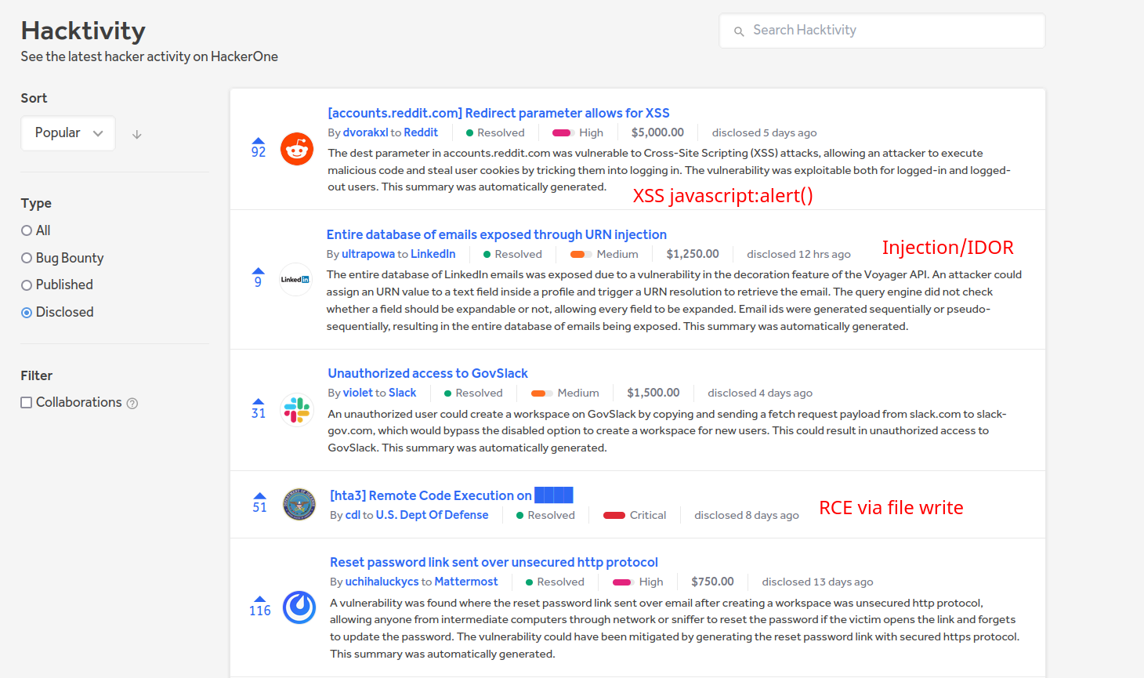Screen dimensions: 1144x678
Task: Select the Published type radio
Action: click(27, 285)
